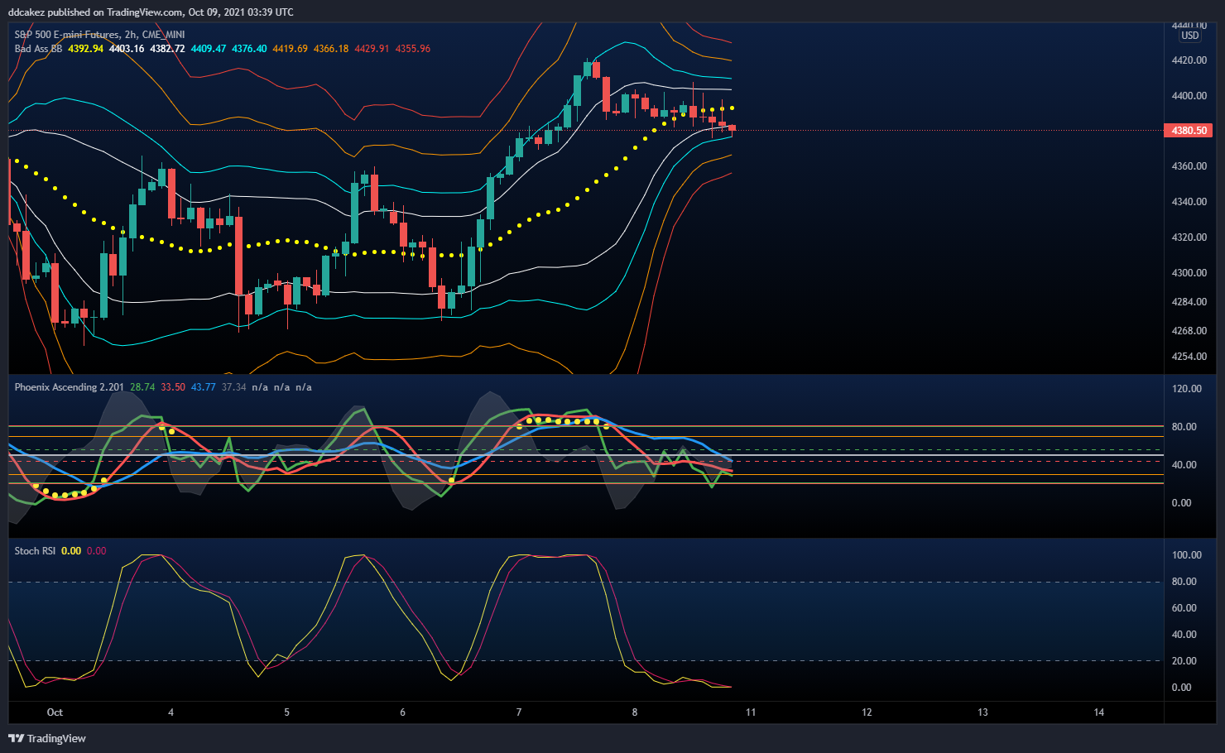Click the white value 4382.72
1225x753 pixels.
click(167, 49)
